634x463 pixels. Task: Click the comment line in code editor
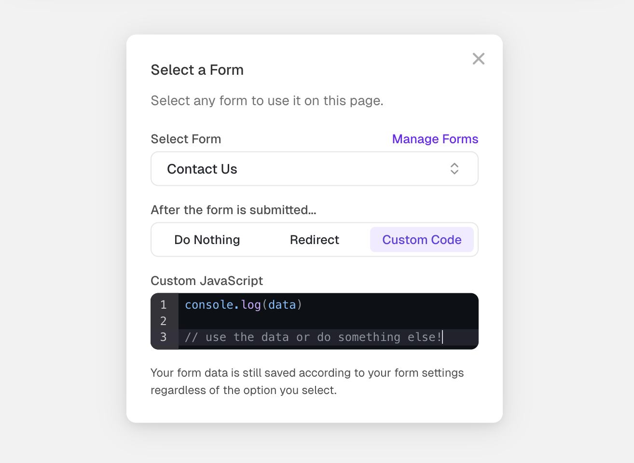click(313, 337)
